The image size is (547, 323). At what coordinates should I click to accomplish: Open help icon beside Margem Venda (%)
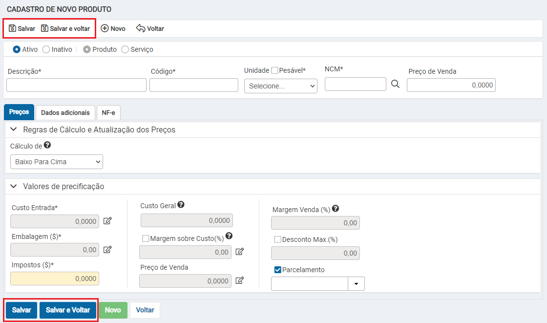335,209
